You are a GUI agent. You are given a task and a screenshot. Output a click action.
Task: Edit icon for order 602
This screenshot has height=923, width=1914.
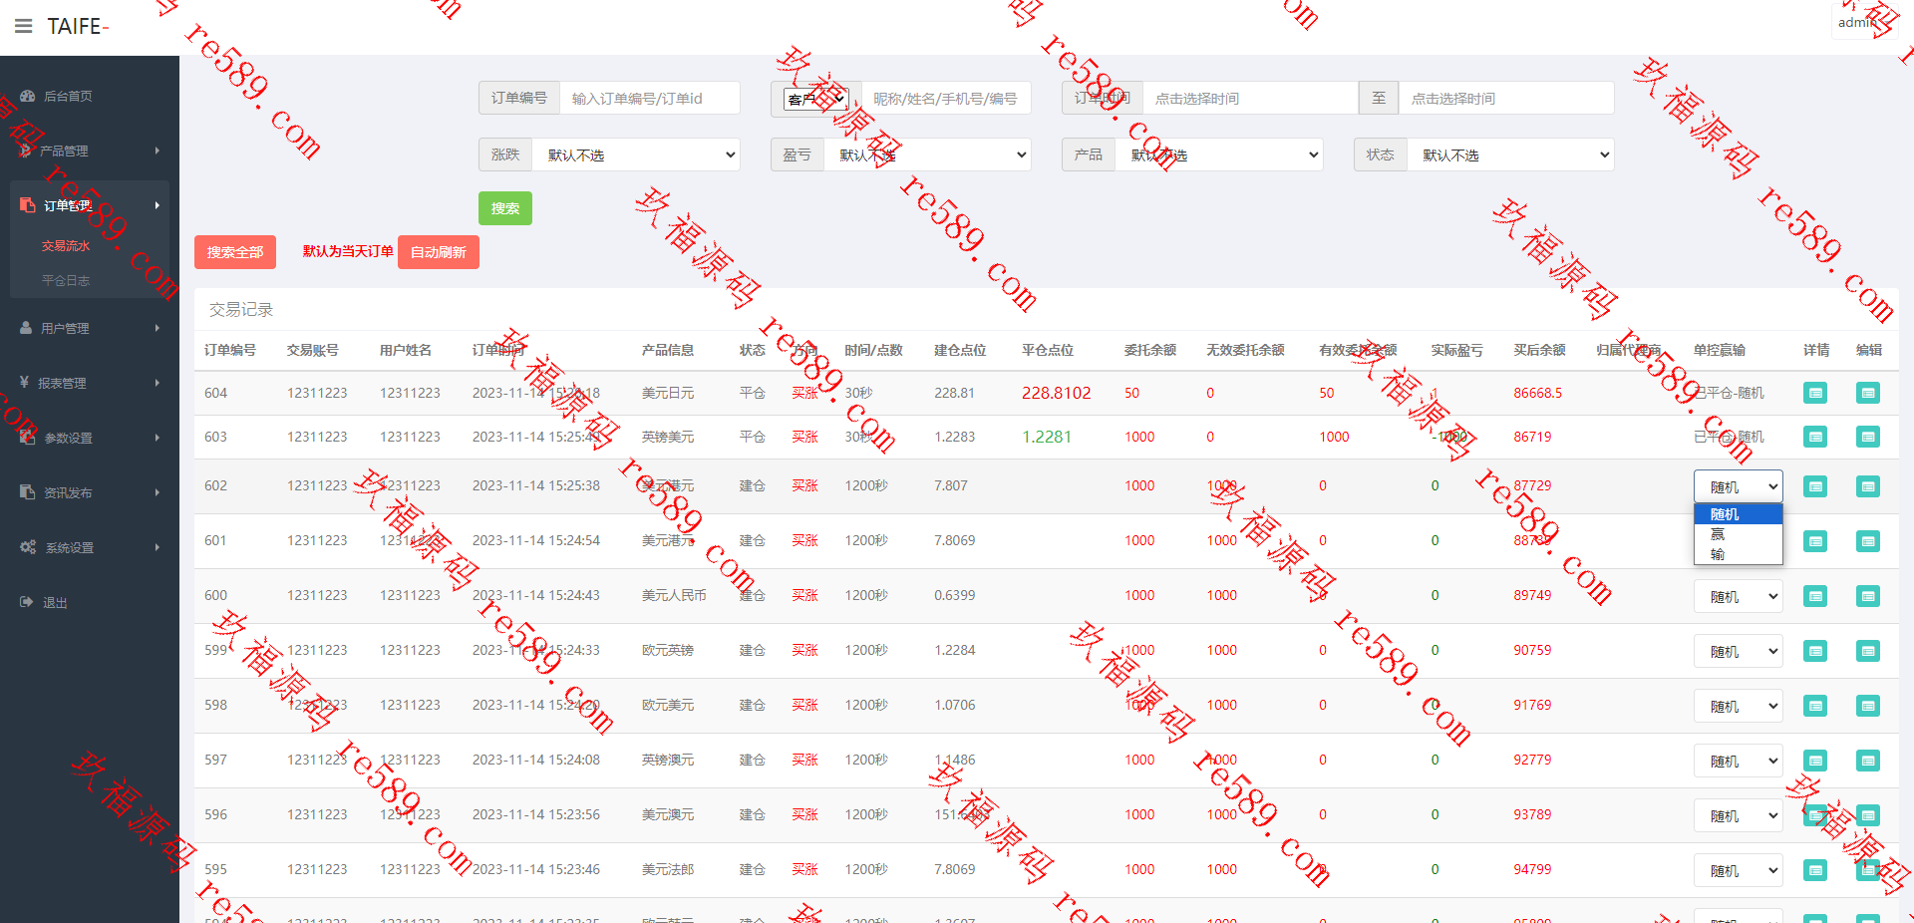pyautogui.click(x=1868, y=486)
